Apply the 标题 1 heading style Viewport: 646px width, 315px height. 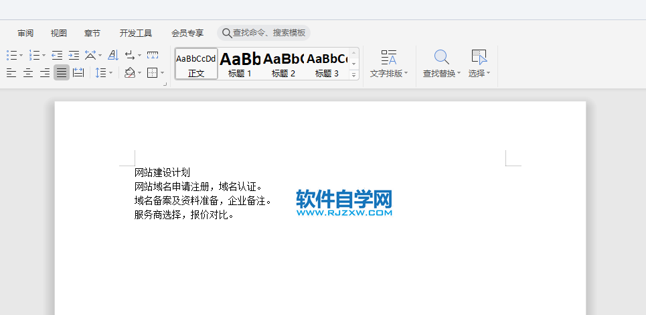coord(240,64)
